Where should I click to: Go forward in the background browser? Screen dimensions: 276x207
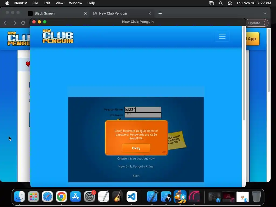15,23
